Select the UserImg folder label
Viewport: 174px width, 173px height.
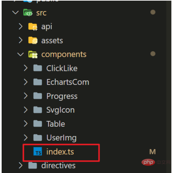tap(62, 138)
